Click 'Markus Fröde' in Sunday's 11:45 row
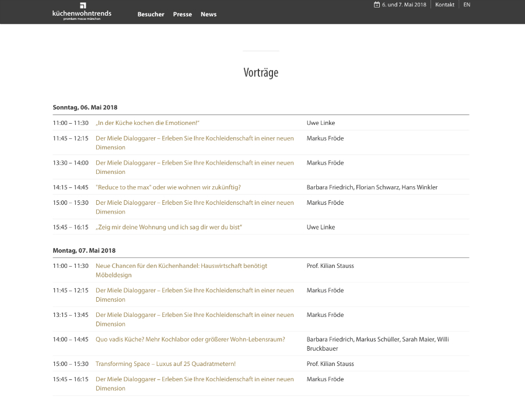Image resolution: width=525 pixels, height=408 pixels. tap(325, 138)
